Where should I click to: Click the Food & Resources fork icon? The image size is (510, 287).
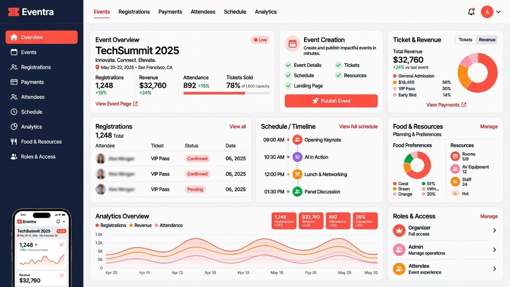tap(14, 142)
